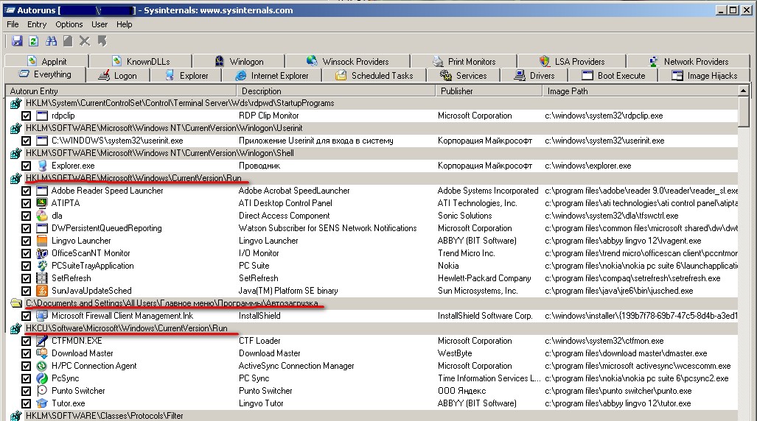Open the Help menu

tap(124, 24)
